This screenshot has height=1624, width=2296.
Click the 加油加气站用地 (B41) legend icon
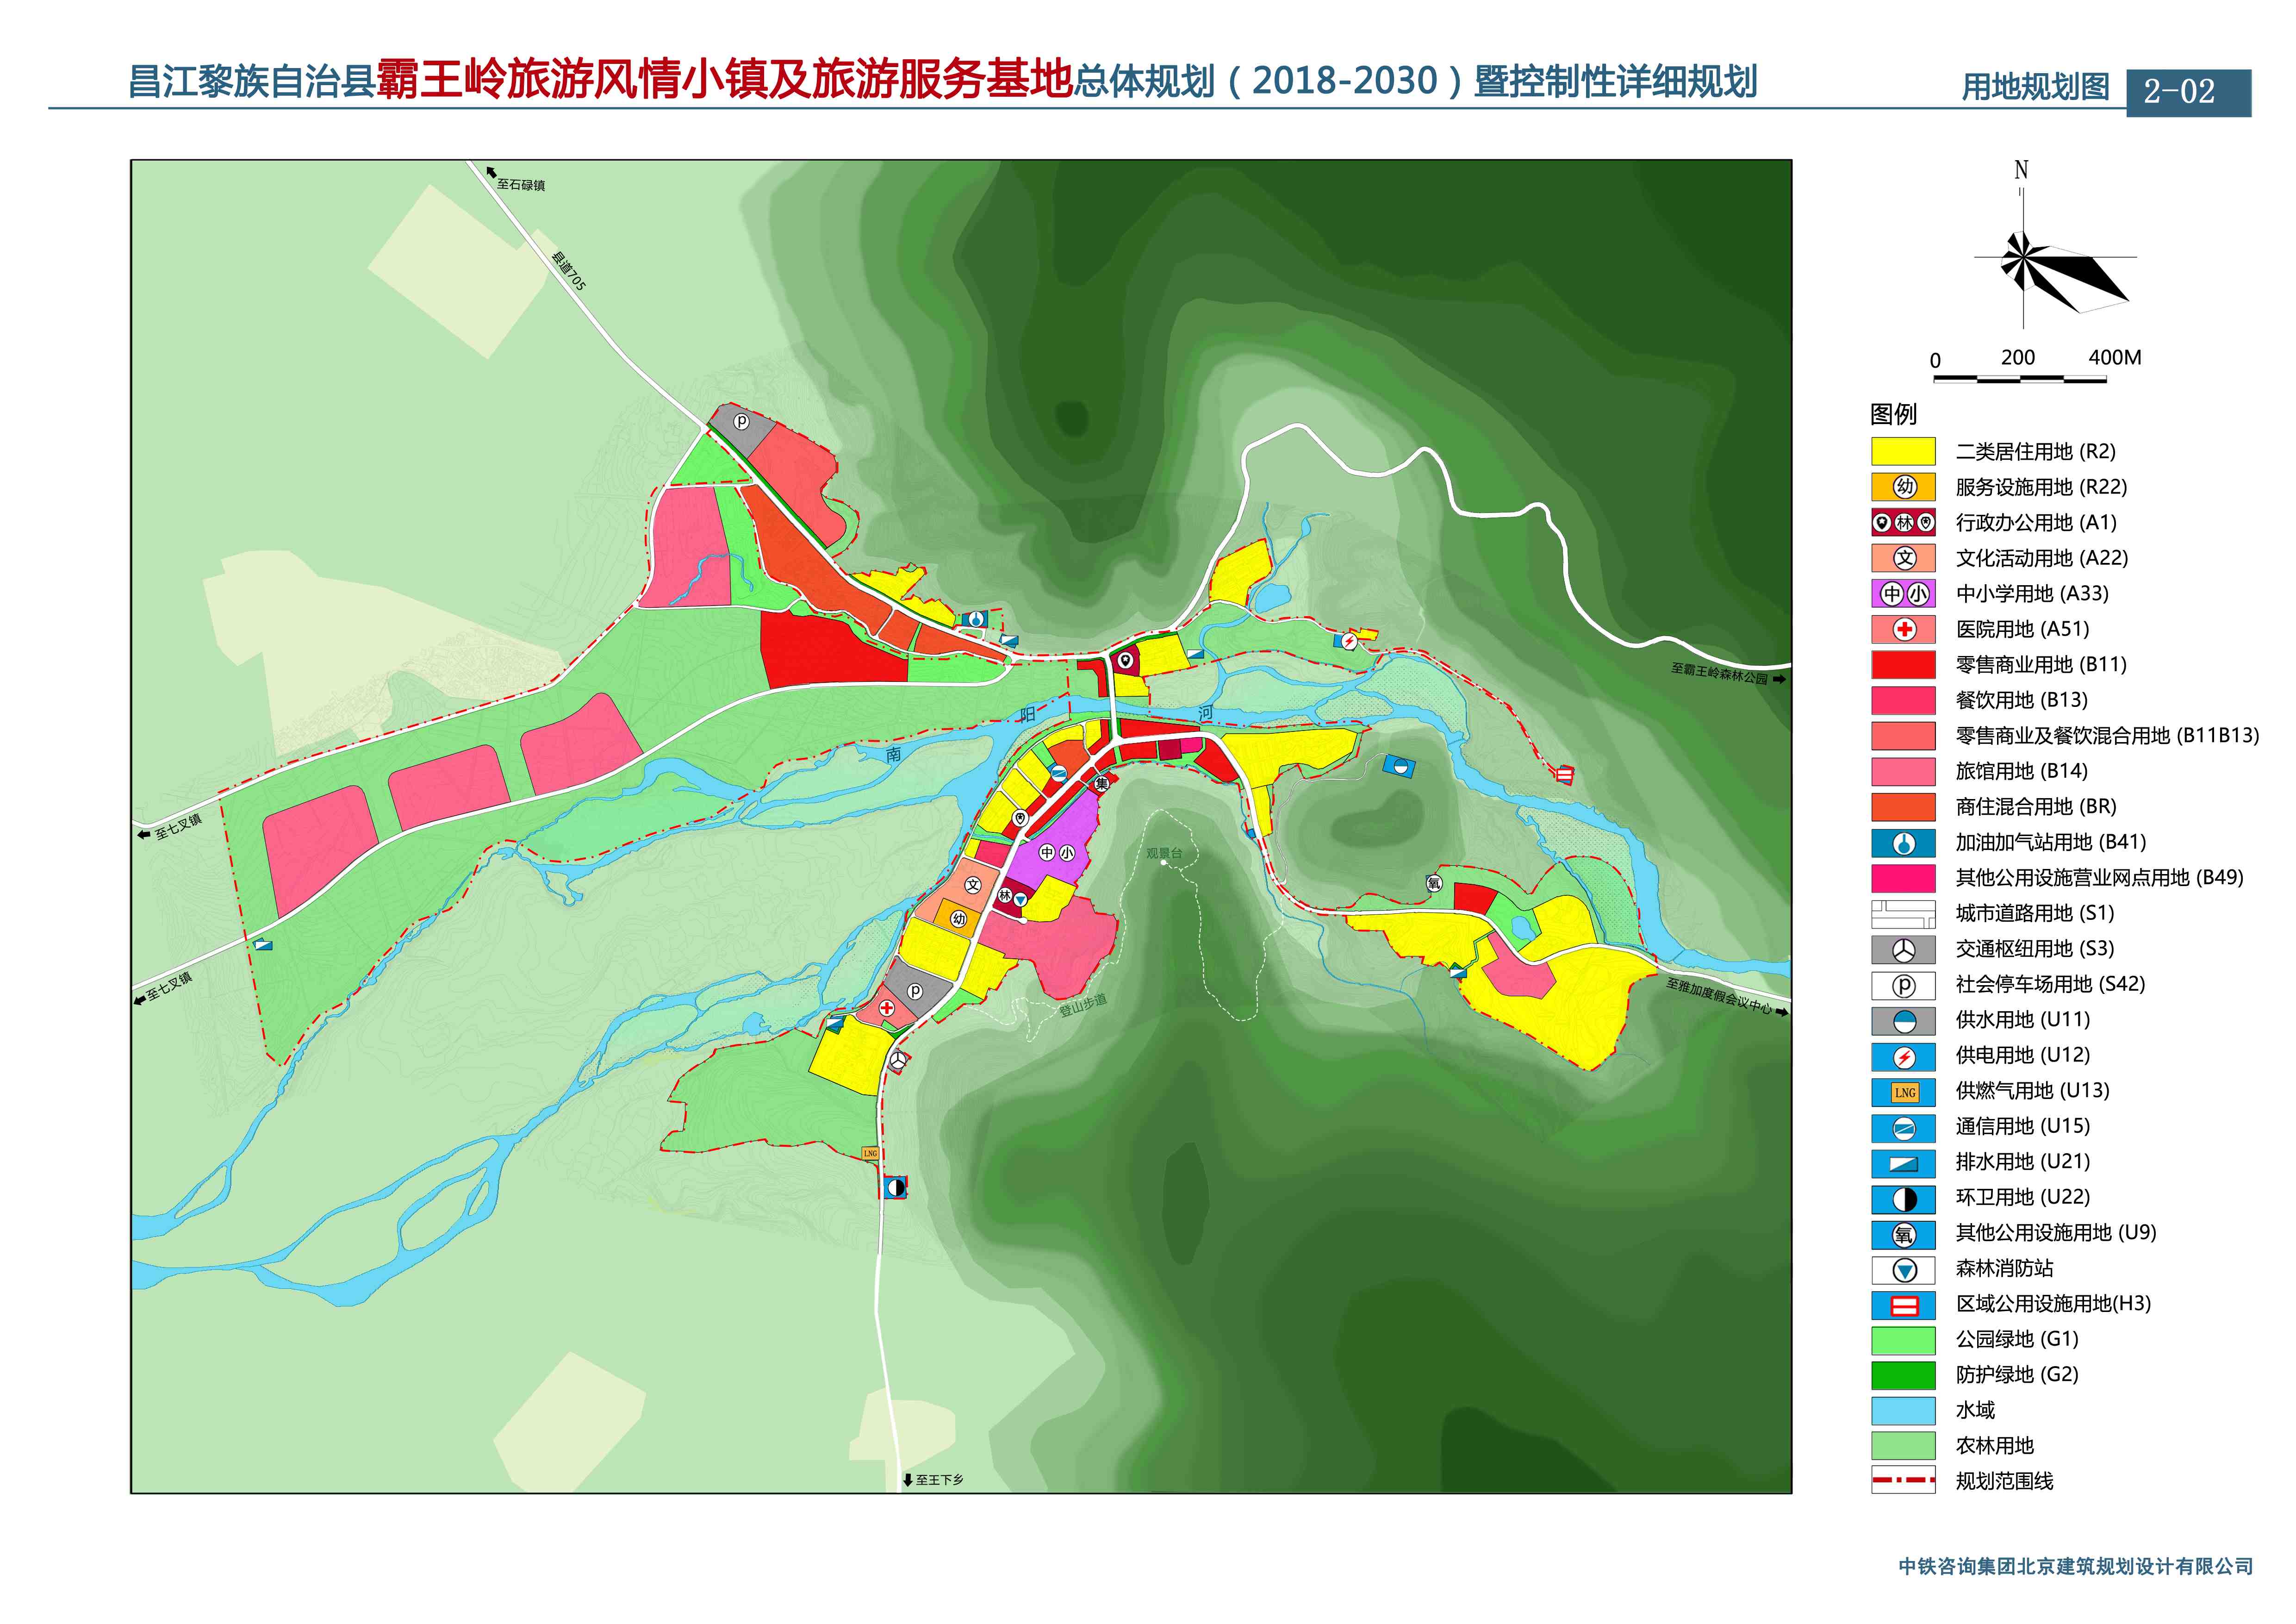(x=1904, y=842)
